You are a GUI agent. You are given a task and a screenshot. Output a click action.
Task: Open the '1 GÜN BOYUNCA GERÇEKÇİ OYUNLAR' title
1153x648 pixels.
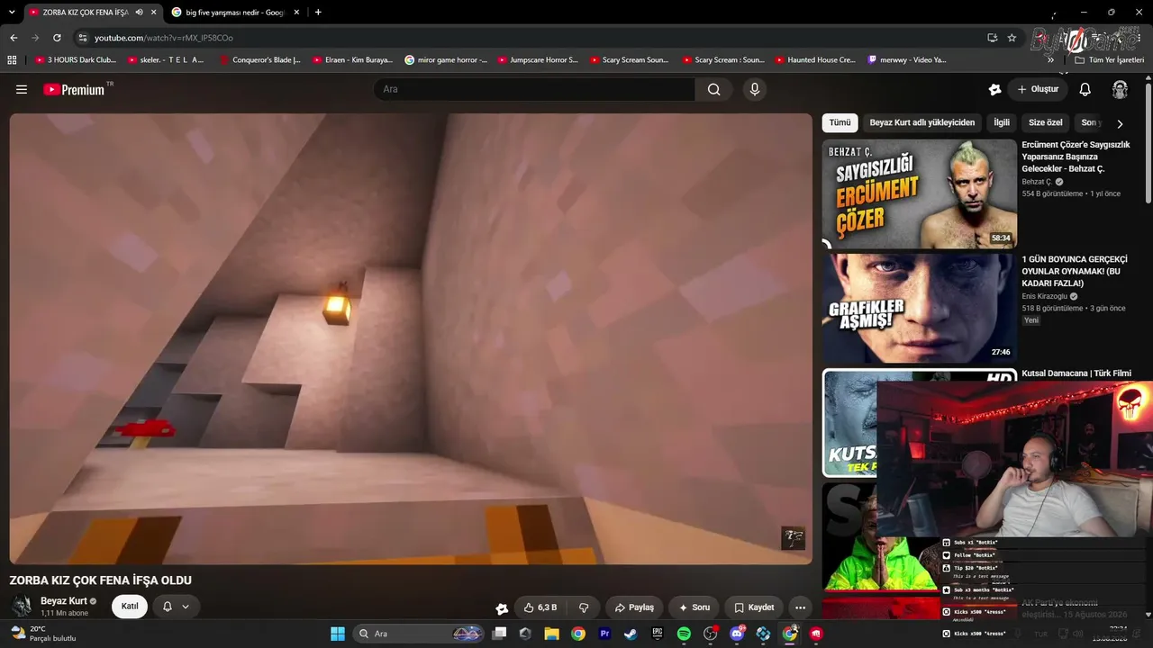coord(1075,271)
